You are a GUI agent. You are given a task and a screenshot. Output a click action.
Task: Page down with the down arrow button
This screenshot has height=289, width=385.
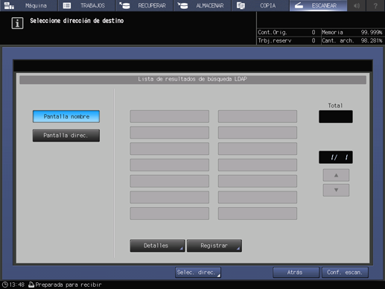(336, 190)
